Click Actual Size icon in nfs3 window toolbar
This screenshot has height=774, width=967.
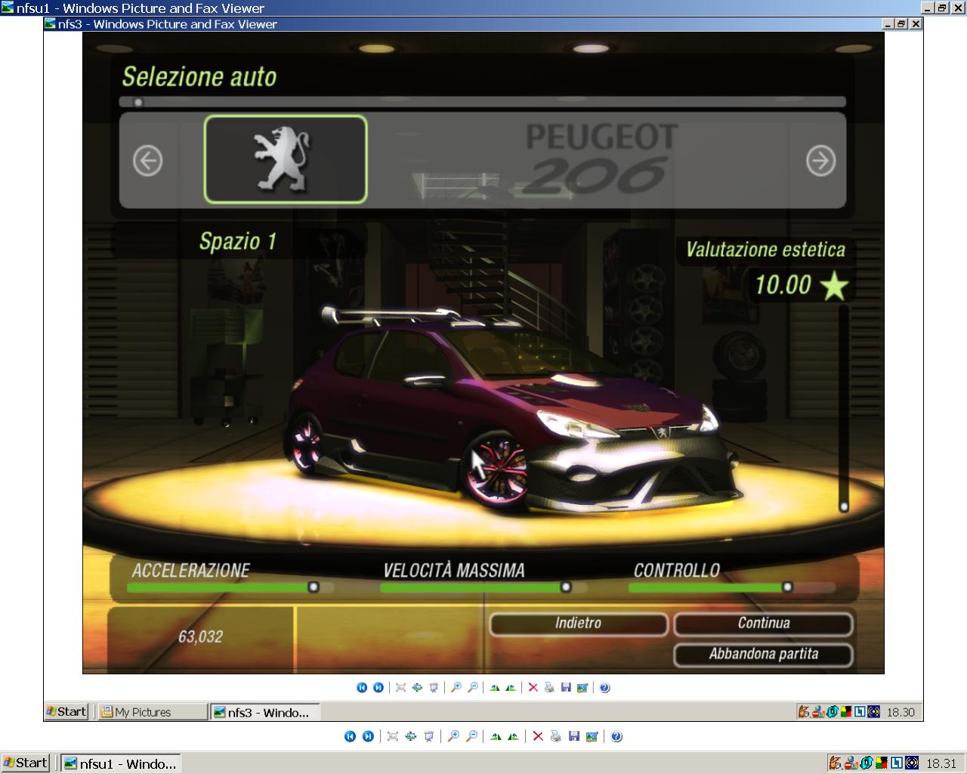pos(417,687)
